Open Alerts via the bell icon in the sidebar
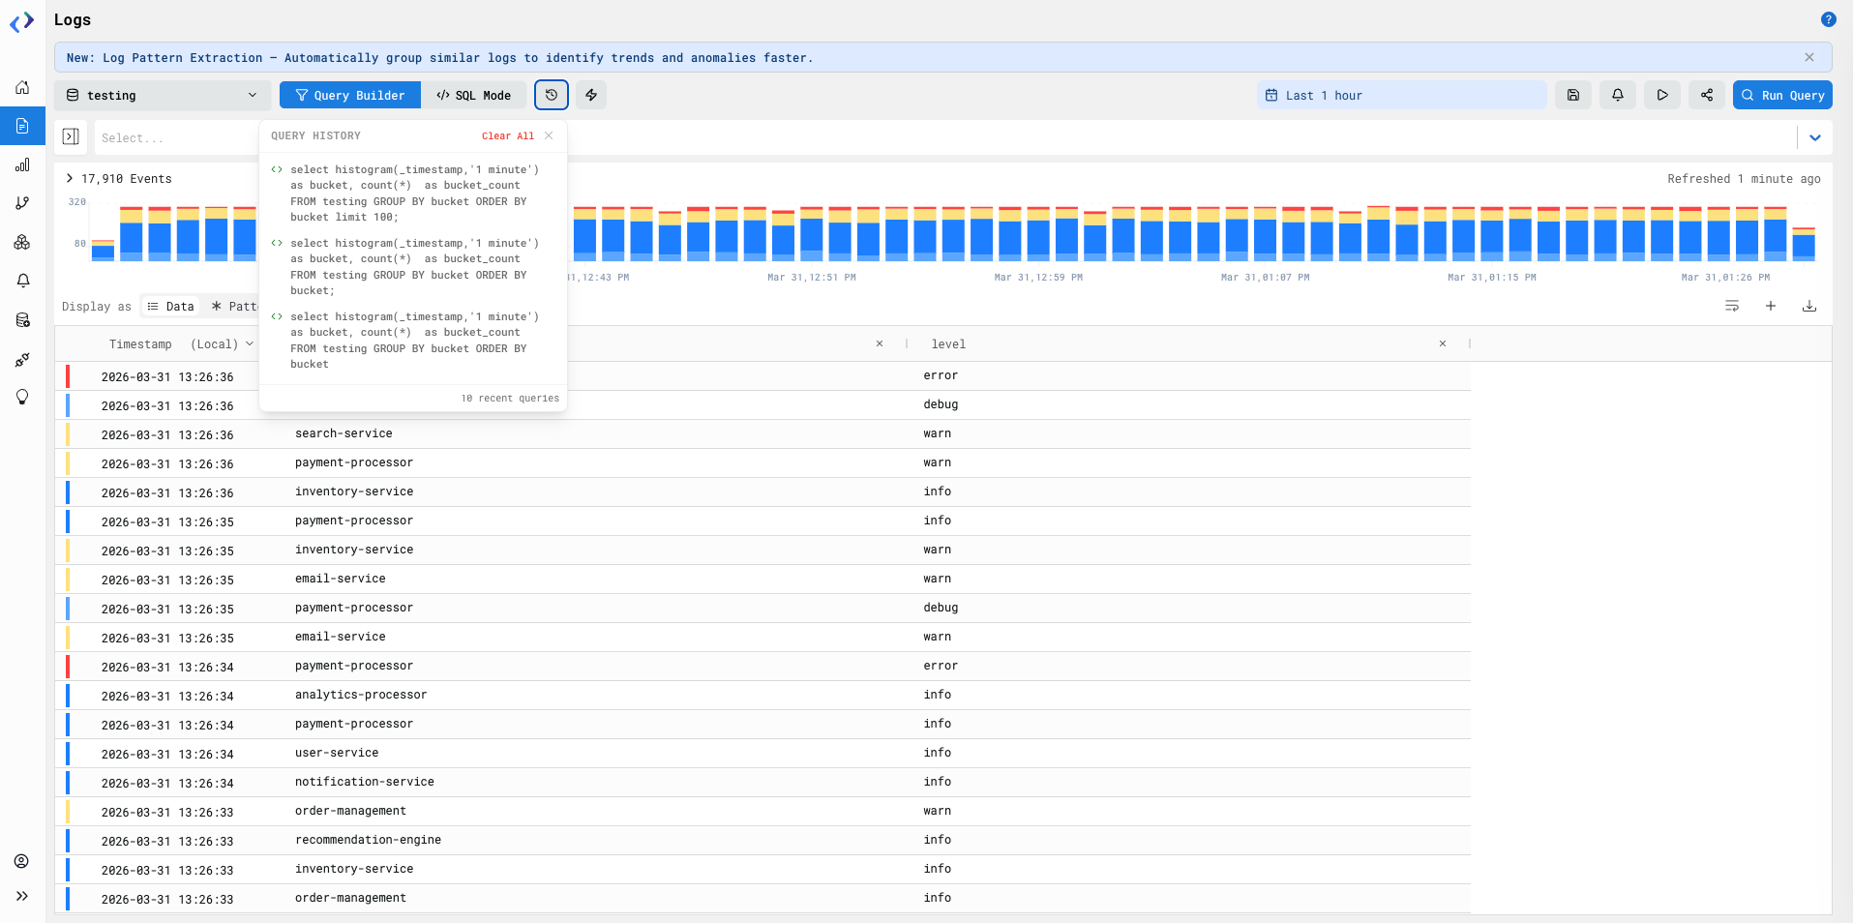The height and width of the screenshot is (923, 1853). (21, 281)
